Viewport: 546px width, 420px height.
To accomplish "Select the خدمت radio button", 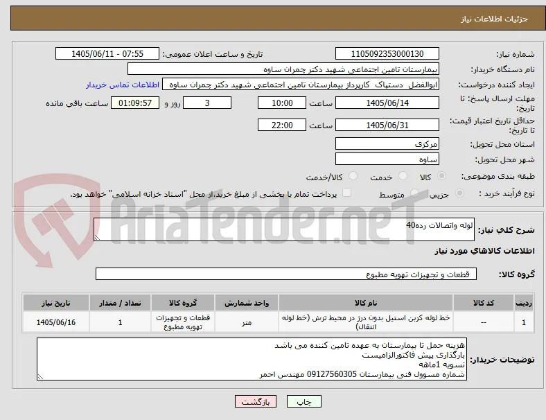I will click(403, 176).
